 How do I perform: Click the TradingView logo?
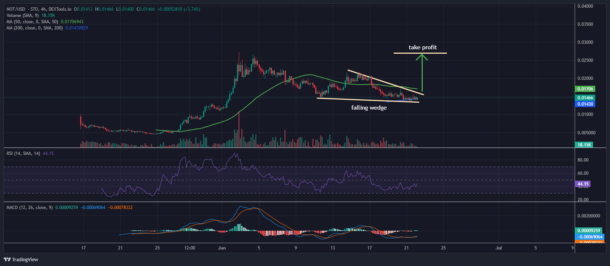coord(21,259)
